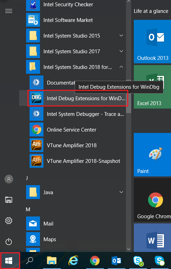Launch VTune Amplifier 2018 icon
The height and width of the screenshot is (269, 171).
tap(36, 145)
